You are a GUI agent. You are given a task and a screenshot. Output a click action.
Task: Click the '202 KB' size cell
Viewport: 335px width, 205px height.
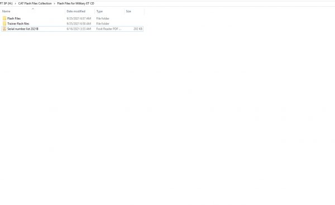click(138, 28)
